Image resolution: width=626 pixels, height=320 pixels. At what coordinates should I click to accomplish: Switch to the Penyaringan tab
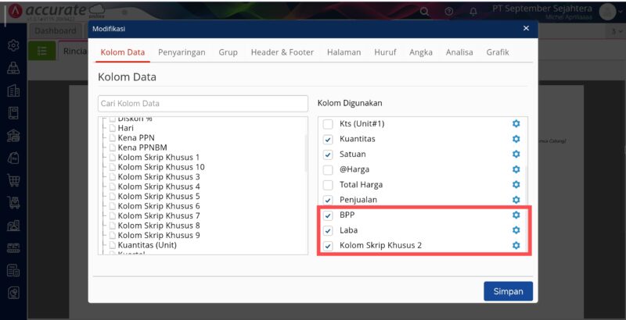(x=182, y=52)
